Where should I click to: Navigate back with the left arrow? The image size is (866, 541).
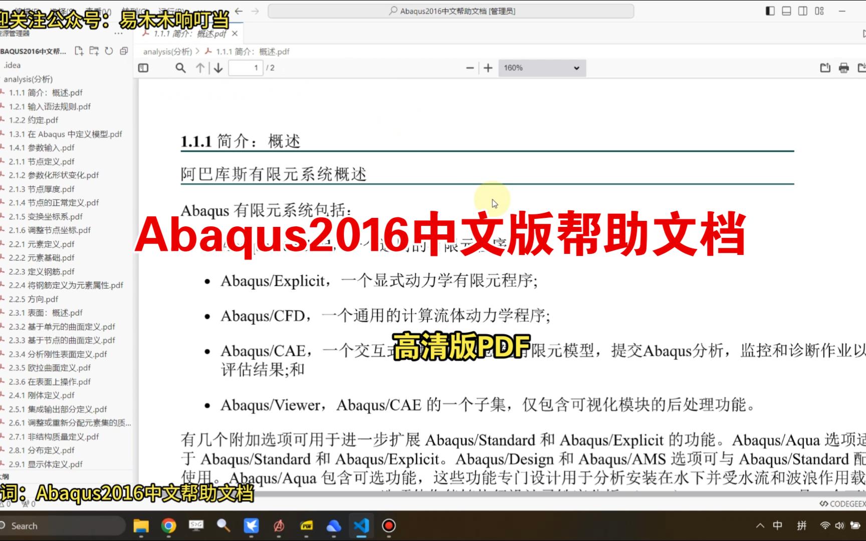(x=239, y=11)
